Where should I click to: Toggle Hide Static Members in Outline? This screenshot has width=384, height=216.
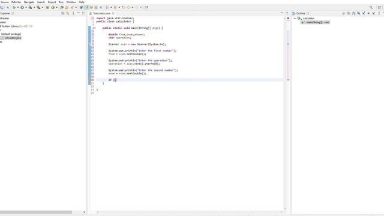364,13
